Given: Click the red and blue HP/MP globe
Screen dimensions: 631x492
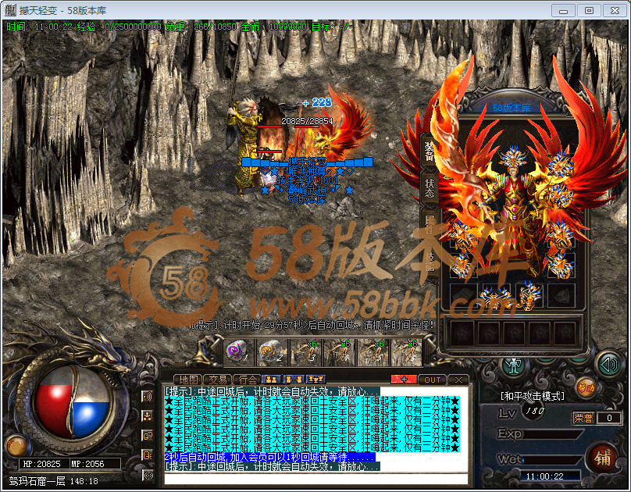Looking at the screenshot, I should point(73,402).
